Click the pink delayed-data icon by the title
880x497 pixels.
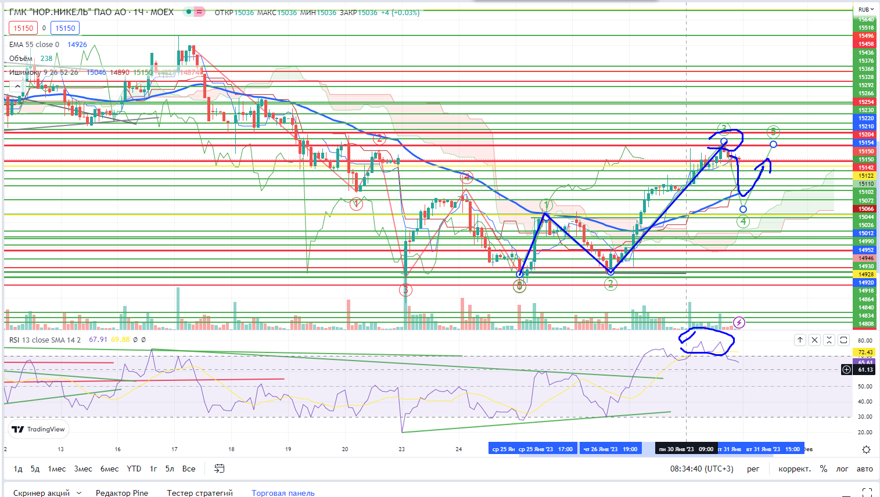tap(199, 12)
